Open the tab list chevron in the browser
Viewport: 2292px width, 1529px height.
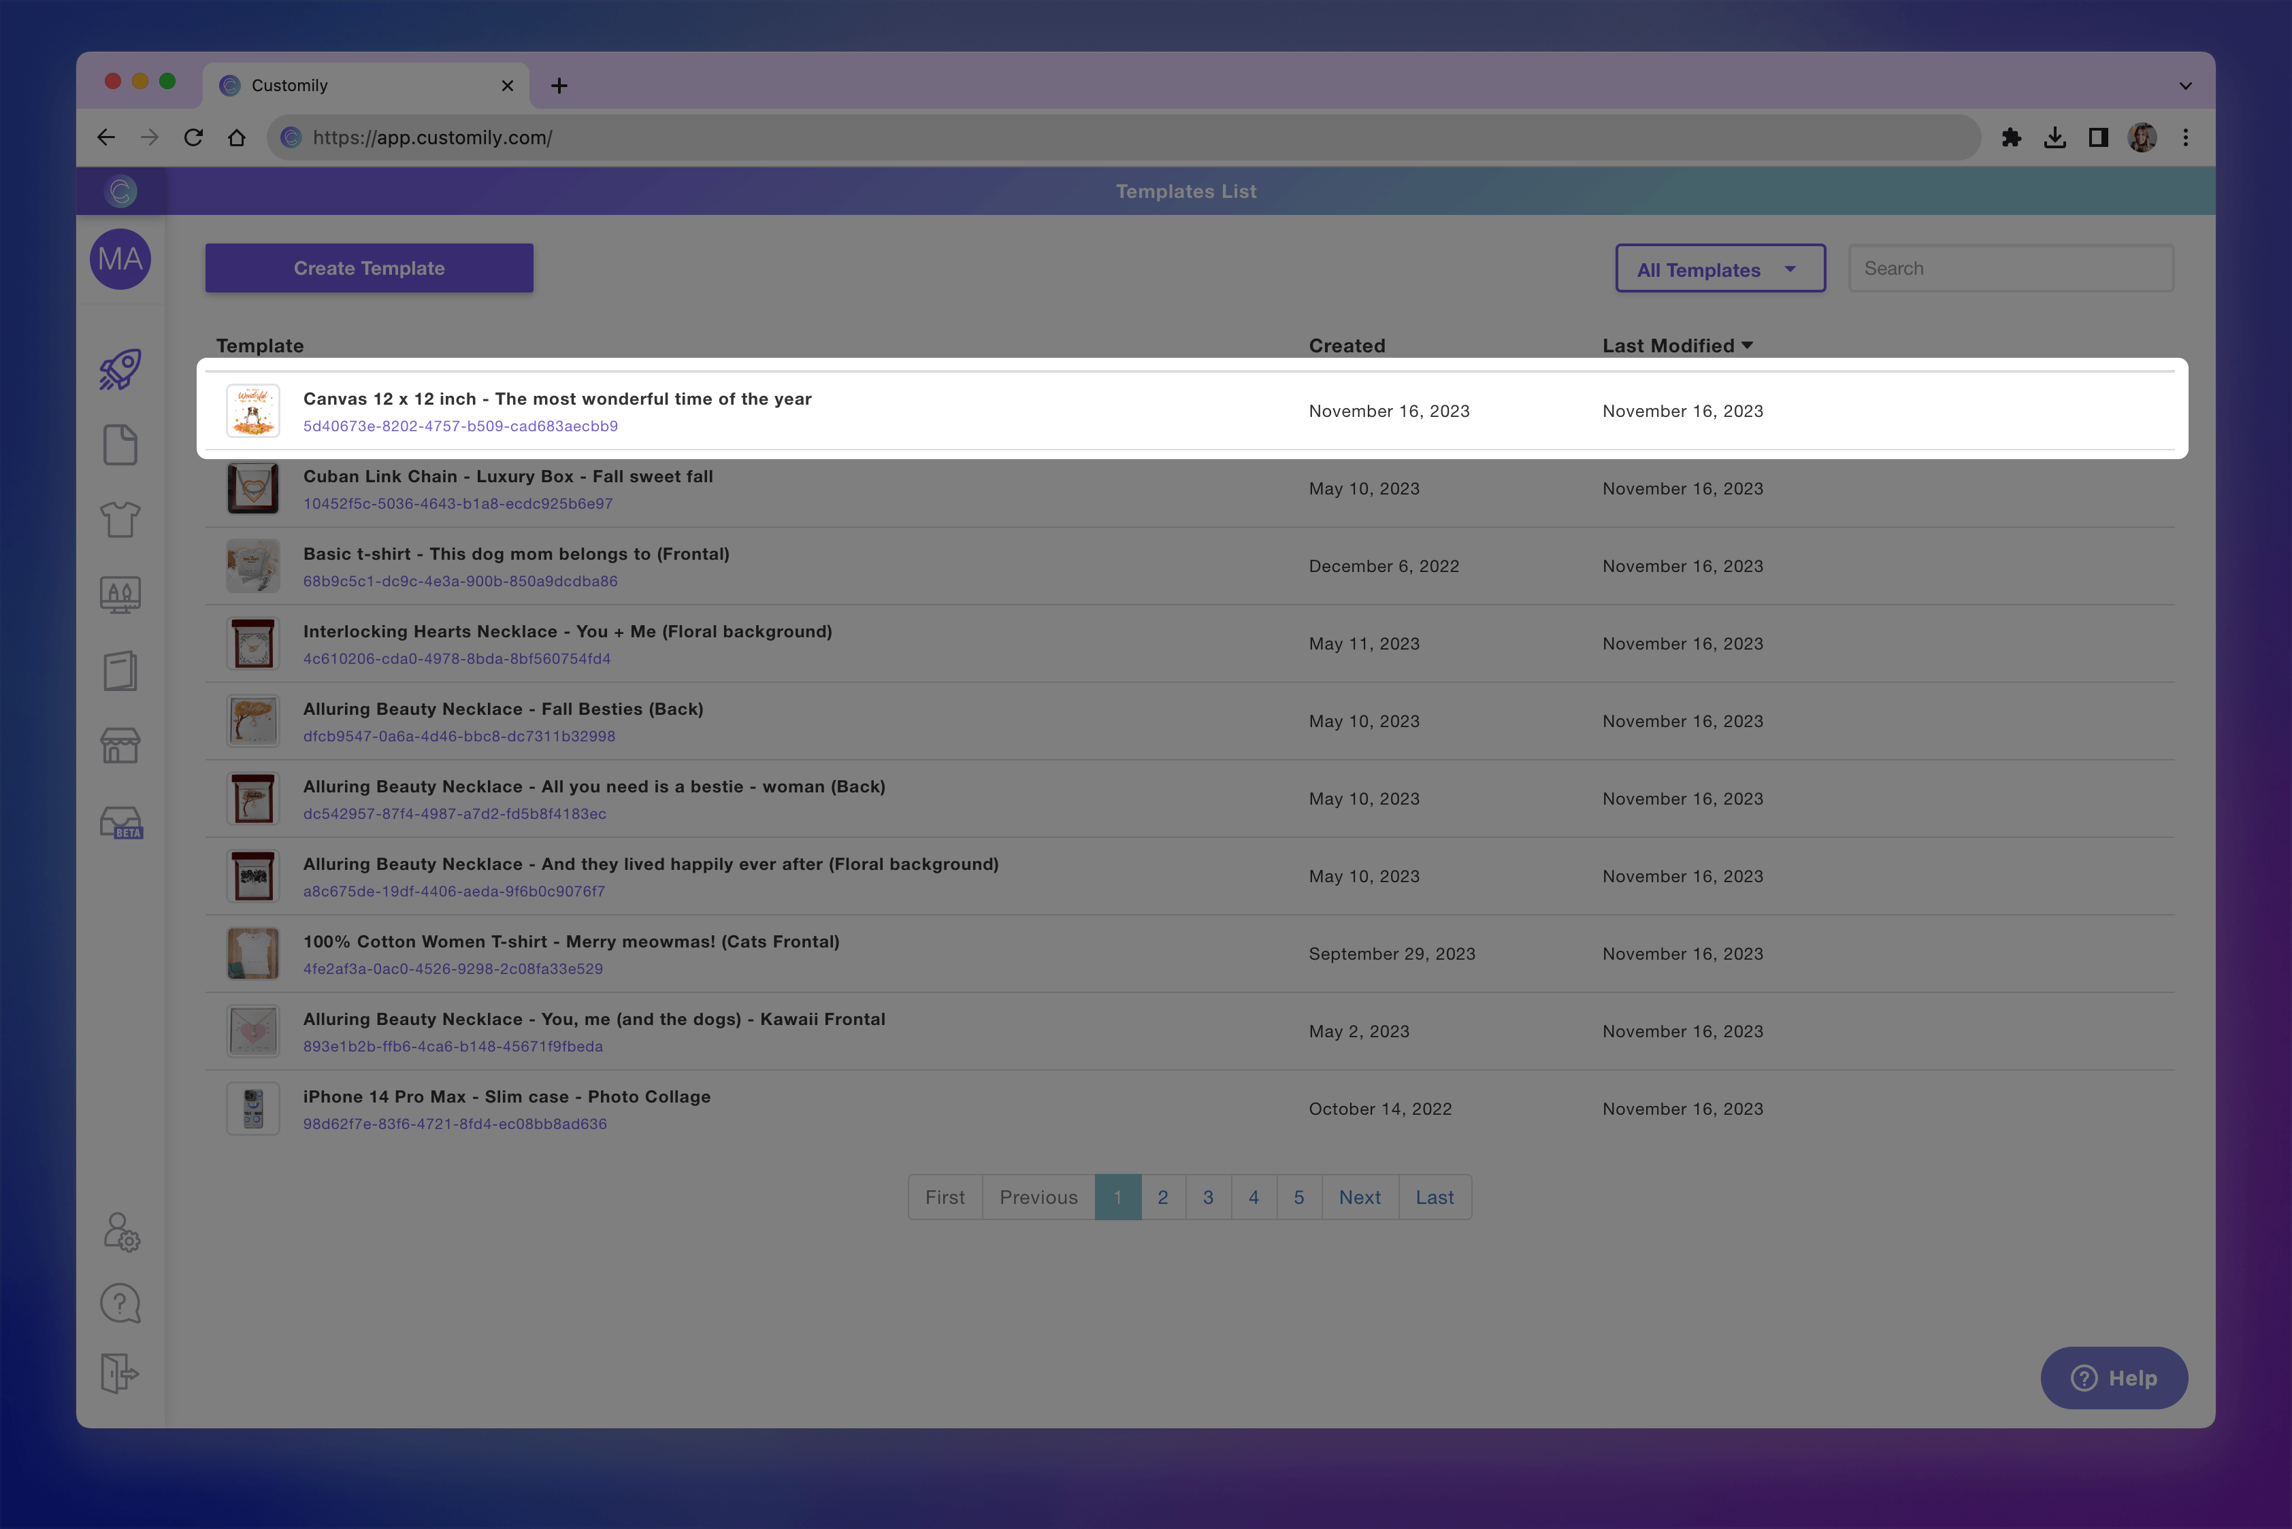(x=2184, y=86)
